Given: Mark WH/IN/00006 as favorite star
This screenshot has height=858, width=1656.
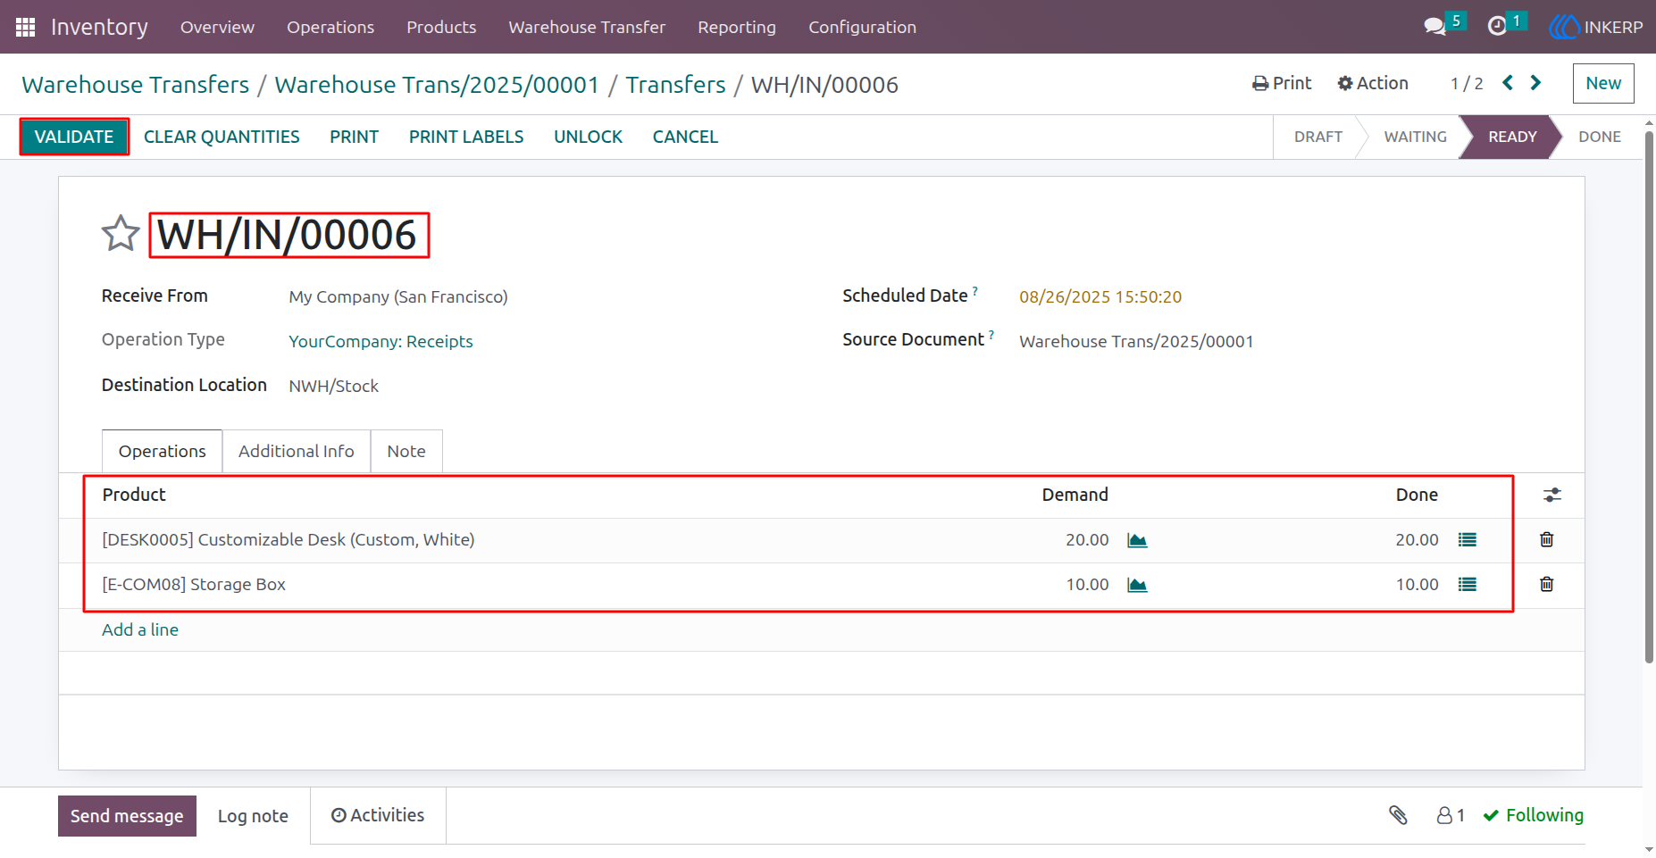Looking at the screenshot, I should pyautogui.click(x=121, y=234).
